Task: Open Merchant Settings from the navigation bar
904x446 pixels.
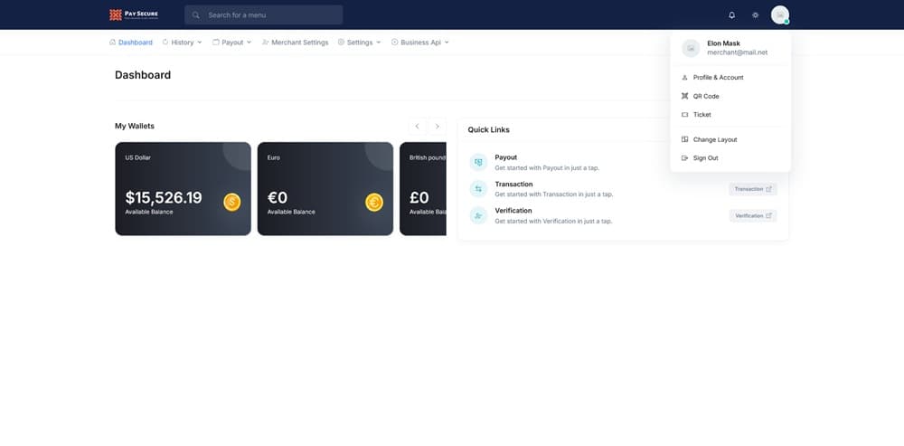Action: click(295, 43)
